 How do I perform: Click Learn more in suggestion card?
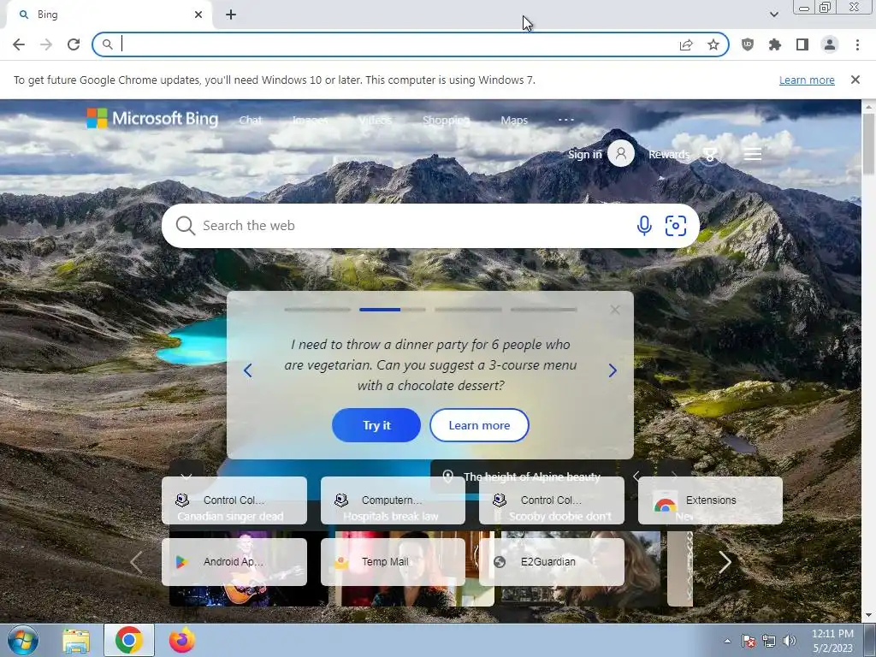tap(479, 425)
